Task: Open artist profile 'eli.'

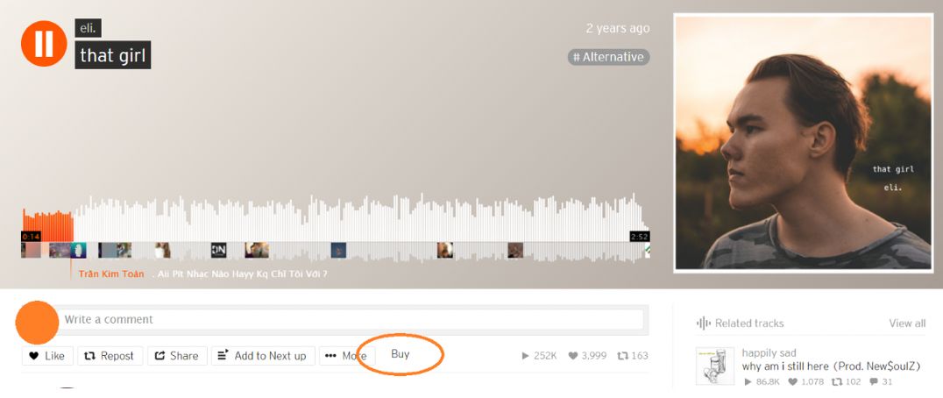Action: click(x=88, y=28)
